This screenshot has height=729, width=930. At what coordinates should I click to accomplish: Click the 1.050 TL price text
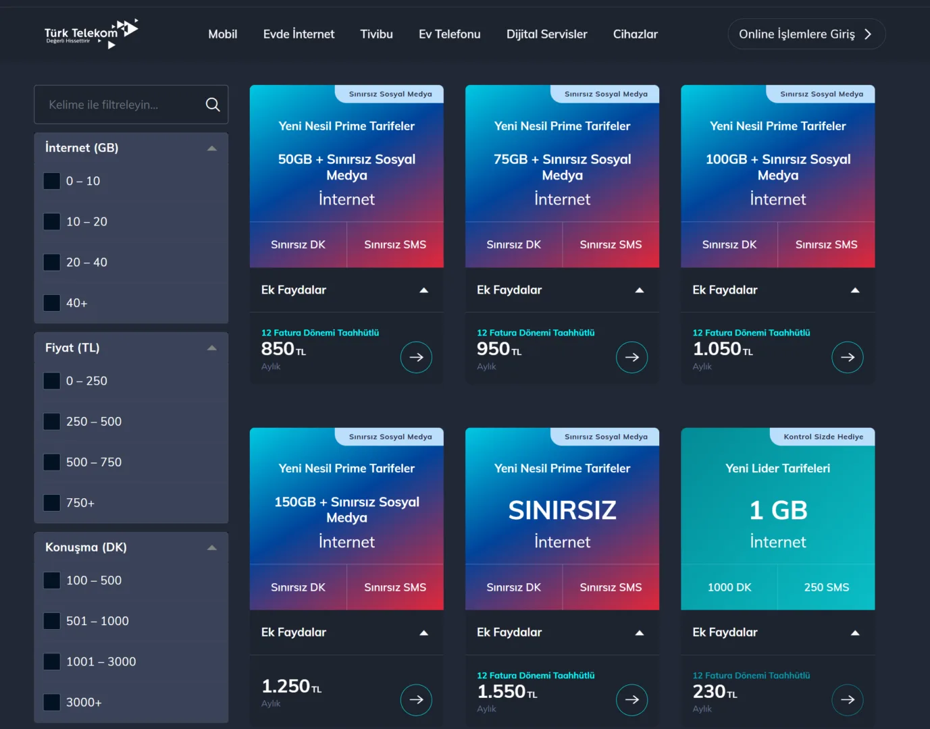click(x=723, y=349)
